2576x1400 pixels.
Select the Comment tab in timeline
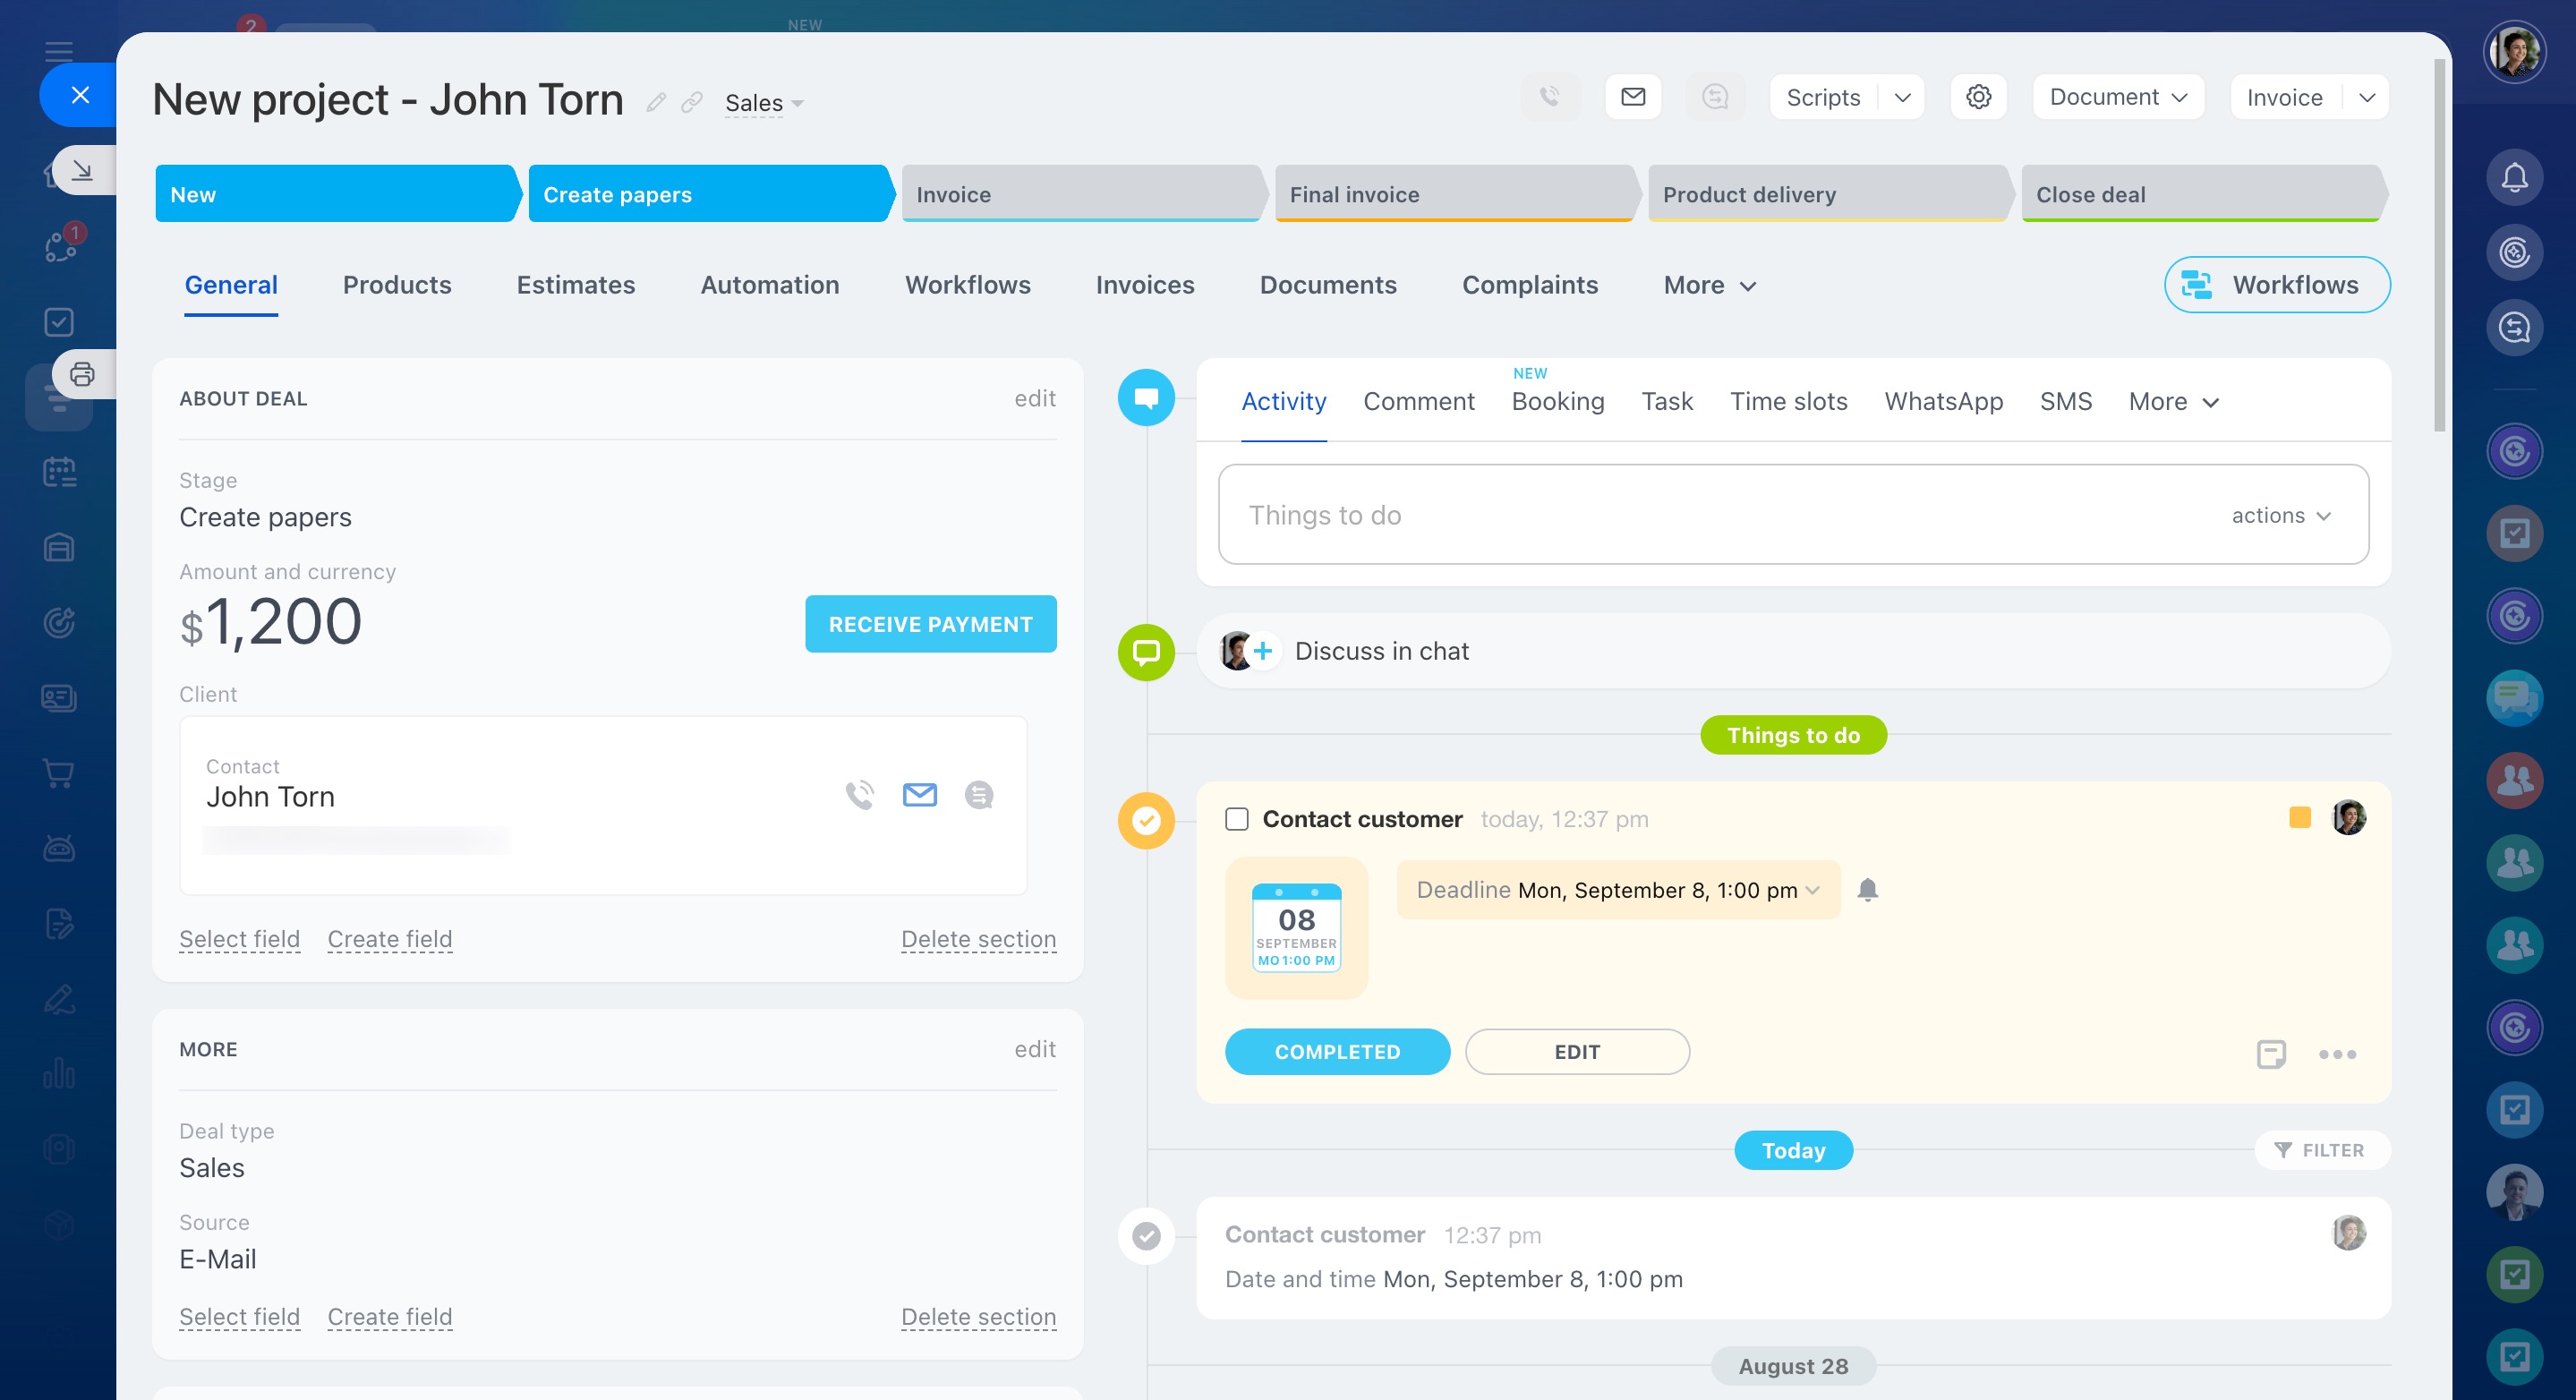1418,401
